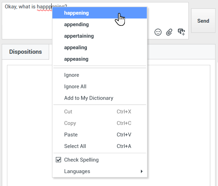This screenshot has width=218, height=186.
Task: Pick the 'appeasing' suggestion
Action: (x=76, y=59)
